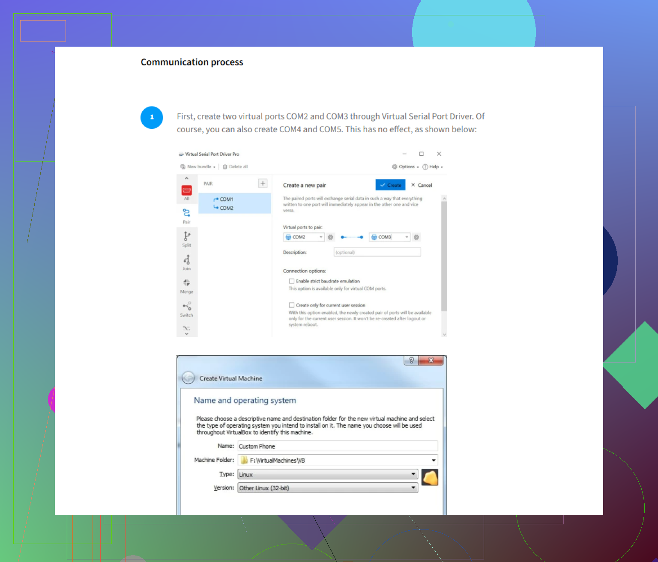The width and height of the screenshot is (658, 562).
Task: Open the Pair mode in sidebar
Action: (186, 214)
